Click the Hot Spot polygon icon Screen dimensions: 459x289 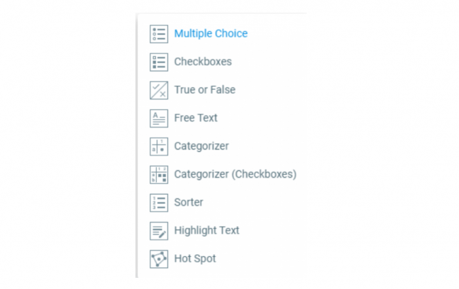[x=159, y=259]
